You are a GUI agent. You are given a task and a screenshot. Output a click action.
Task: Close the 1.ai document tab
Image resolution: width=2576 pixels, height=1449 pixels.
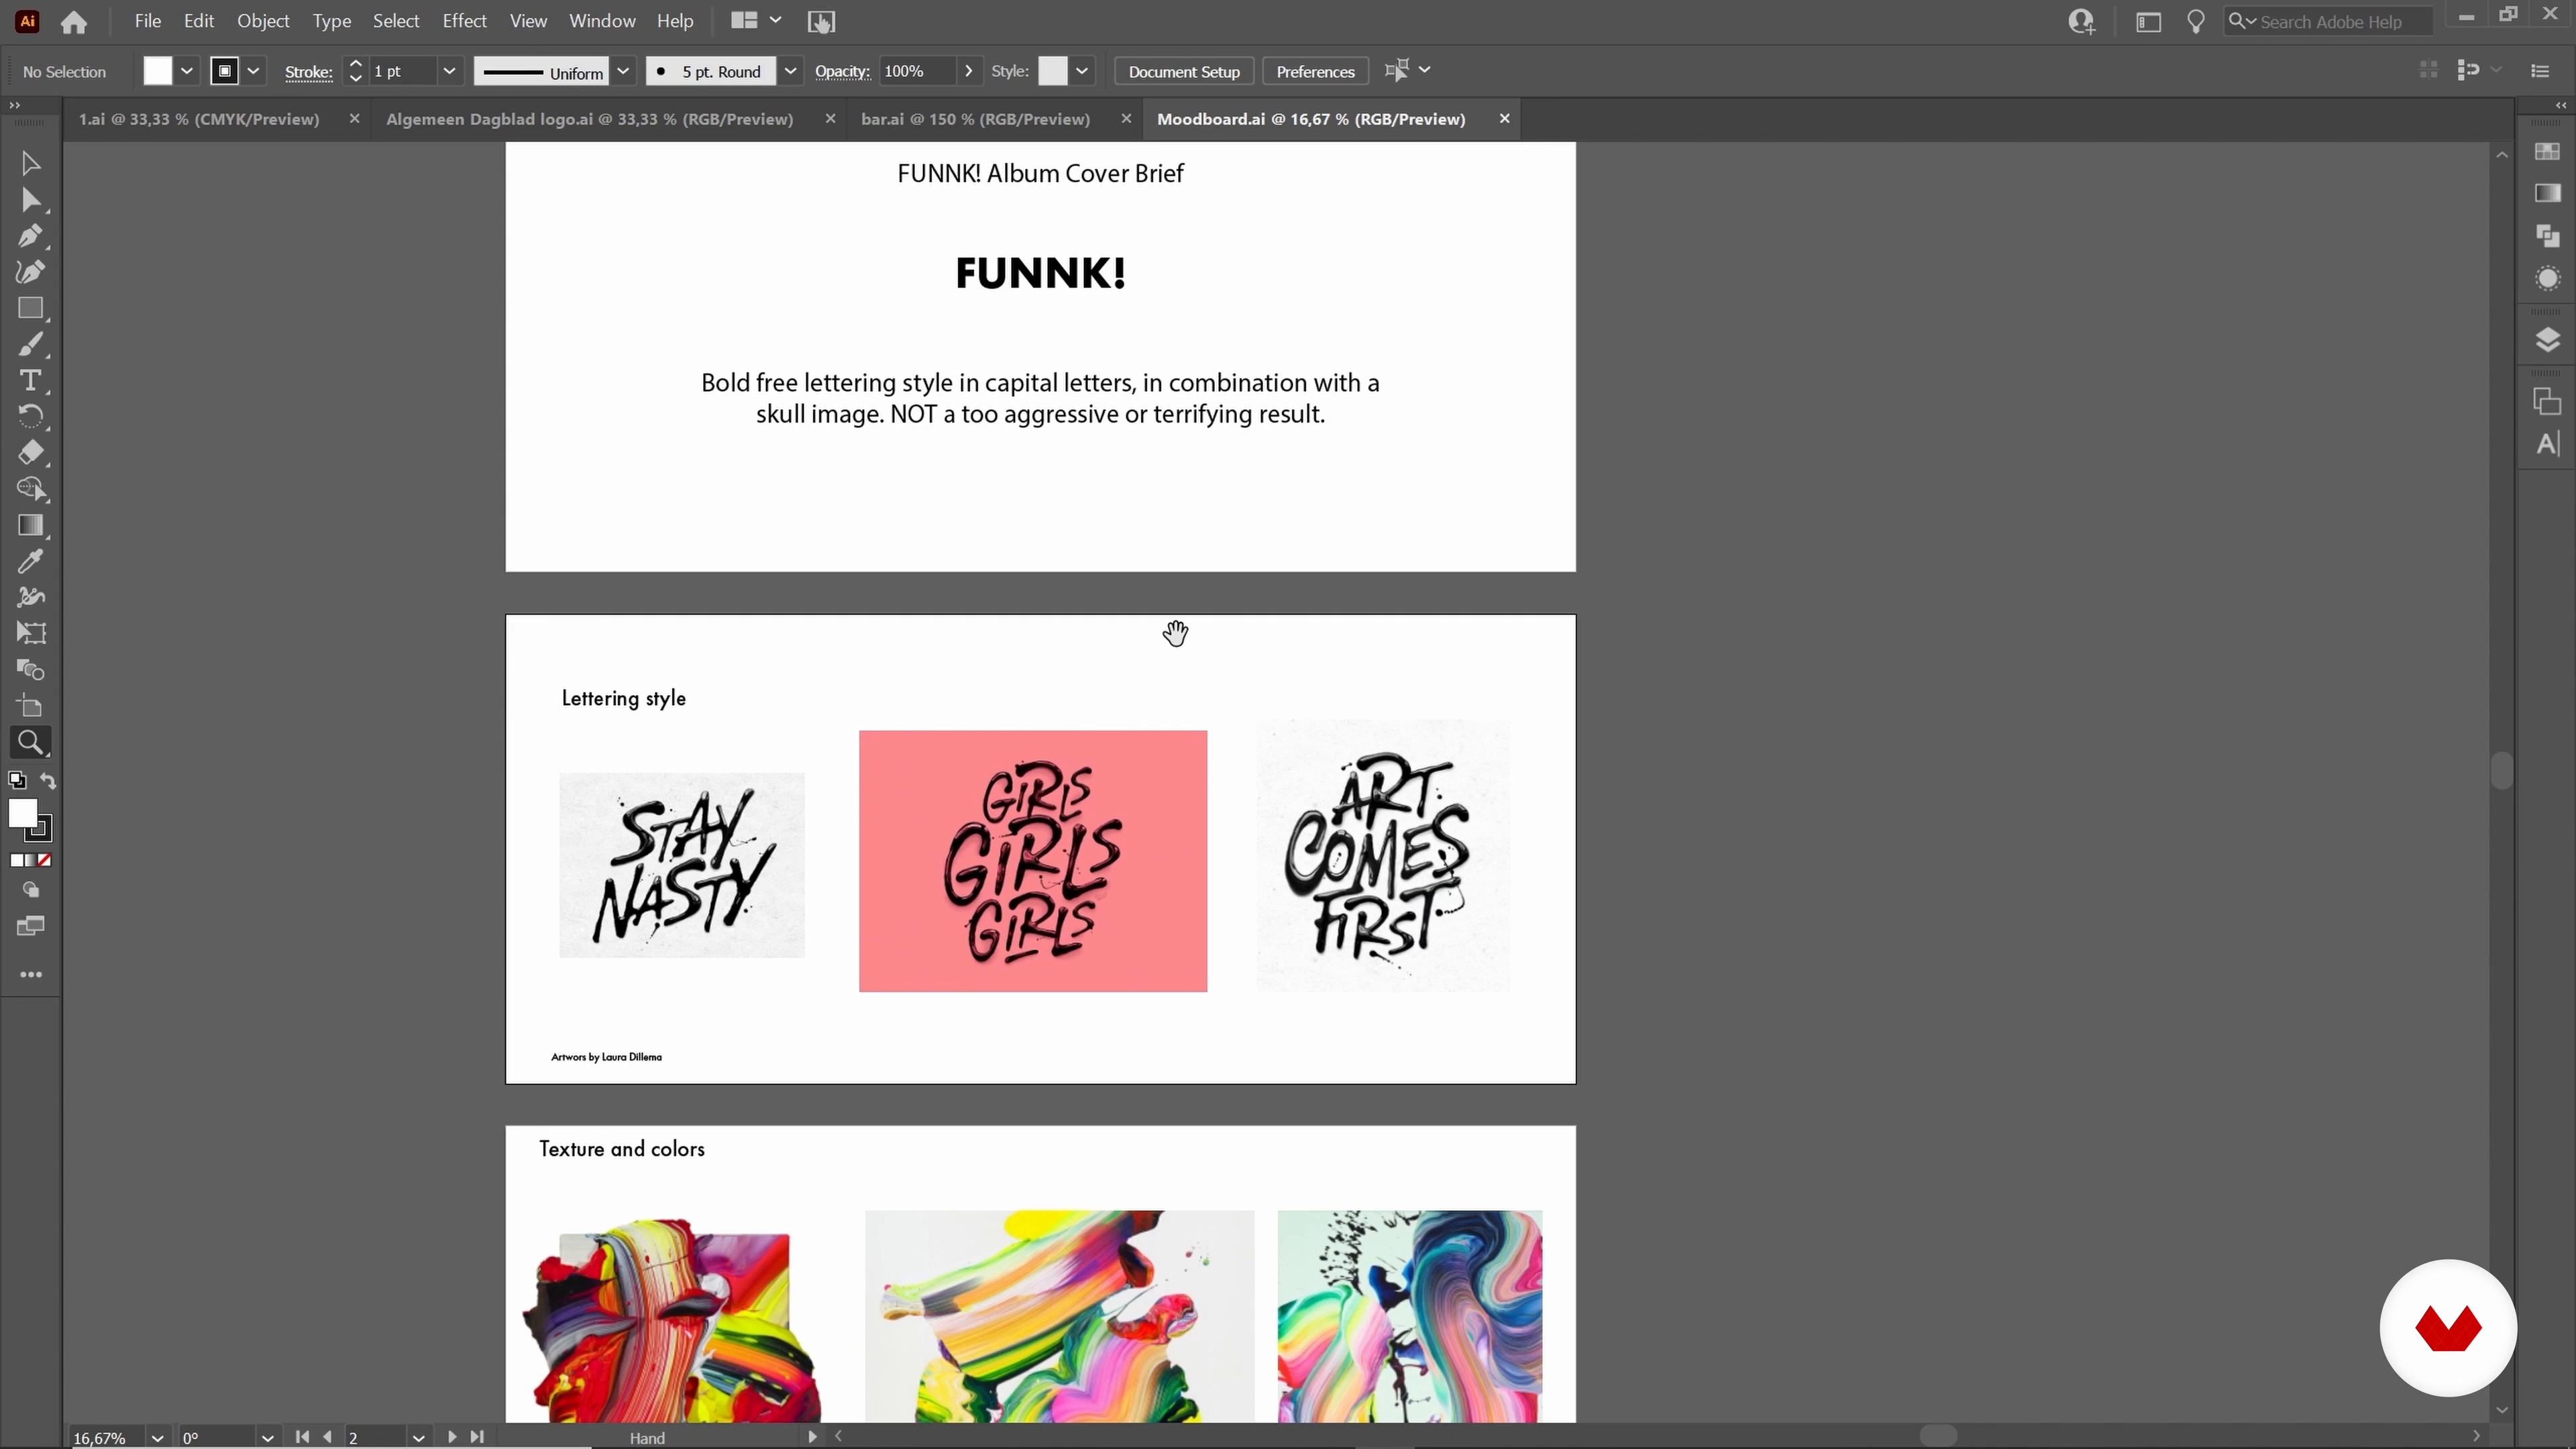coord(354,119)
